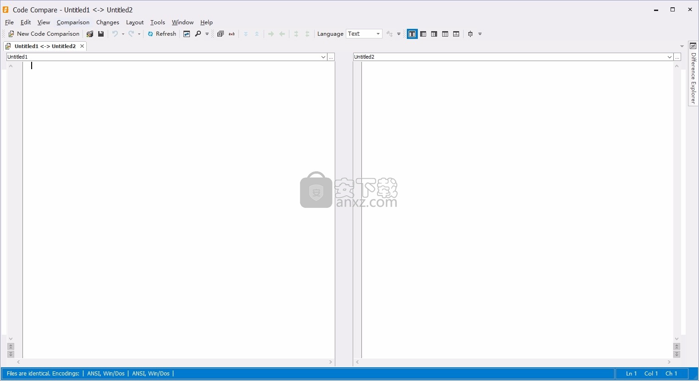Image resolution: width=699 pixels, height=381 pixels.
Task: Browse for right file with ... button
Action: point(677,57)
